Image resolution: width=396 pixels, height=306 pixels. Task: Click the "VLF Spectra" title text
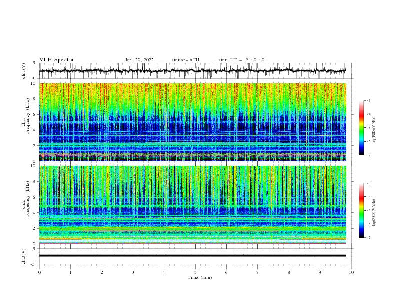[56, 60]
